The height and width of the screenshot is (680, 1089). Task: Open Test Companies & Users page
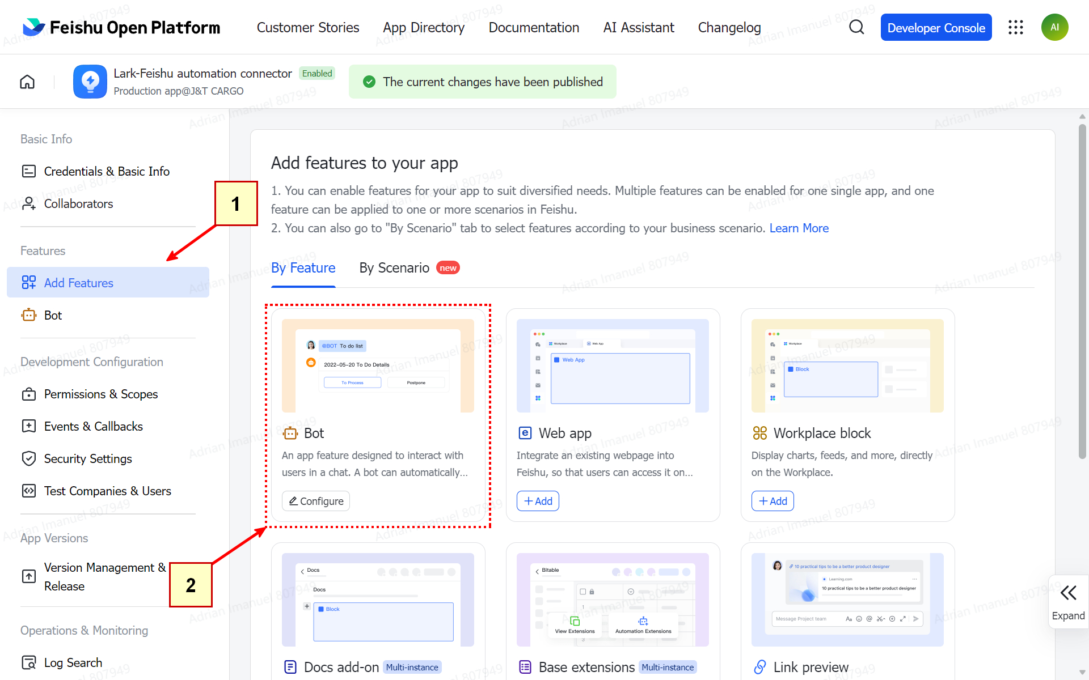tap(108, 491)
